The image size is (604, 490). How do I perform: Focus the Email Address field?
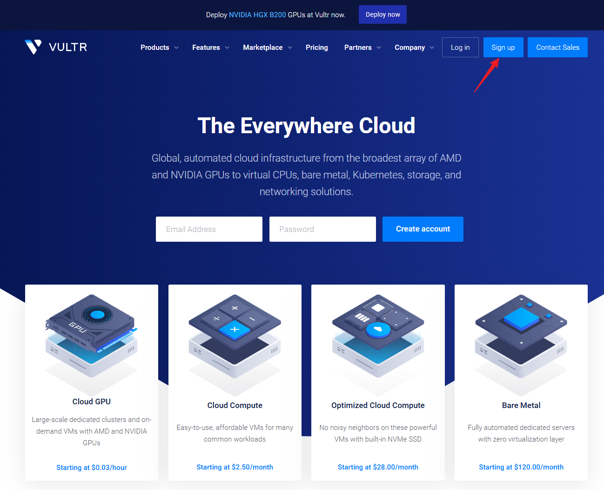click(x=209, y=229)
